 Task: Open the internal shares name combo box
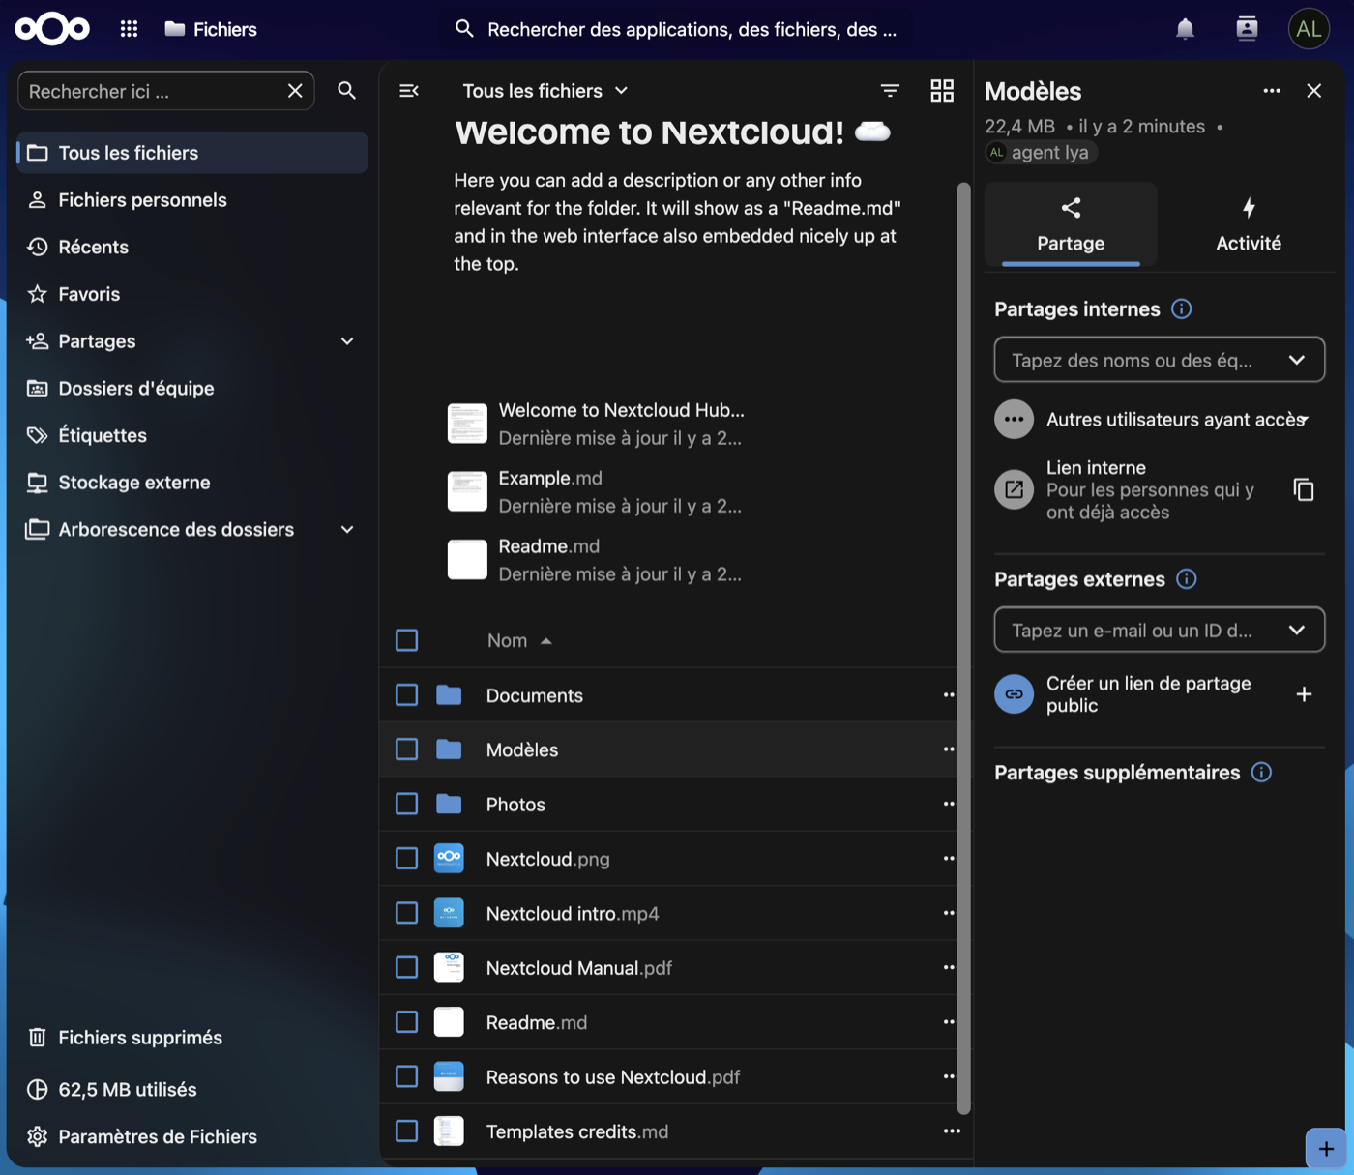coord(1160,360)
